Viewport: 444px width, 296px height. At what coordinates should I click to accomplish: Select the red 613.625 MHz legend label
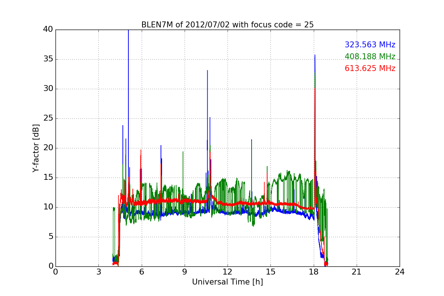tap(370, 68)
